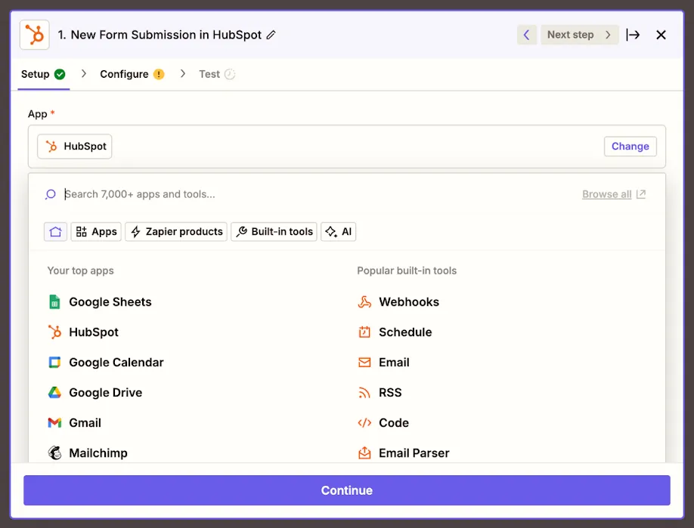Switch to the Setup tab

[43, 74]
